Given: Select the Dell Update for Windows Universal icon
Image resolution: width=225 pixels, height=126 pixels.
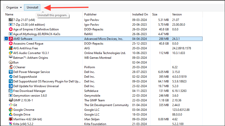Looking at the screenshot, I should (x=10, y=86).
